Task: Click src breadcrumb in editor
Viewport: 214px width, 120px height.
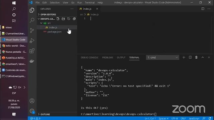Action: (82, 14)
